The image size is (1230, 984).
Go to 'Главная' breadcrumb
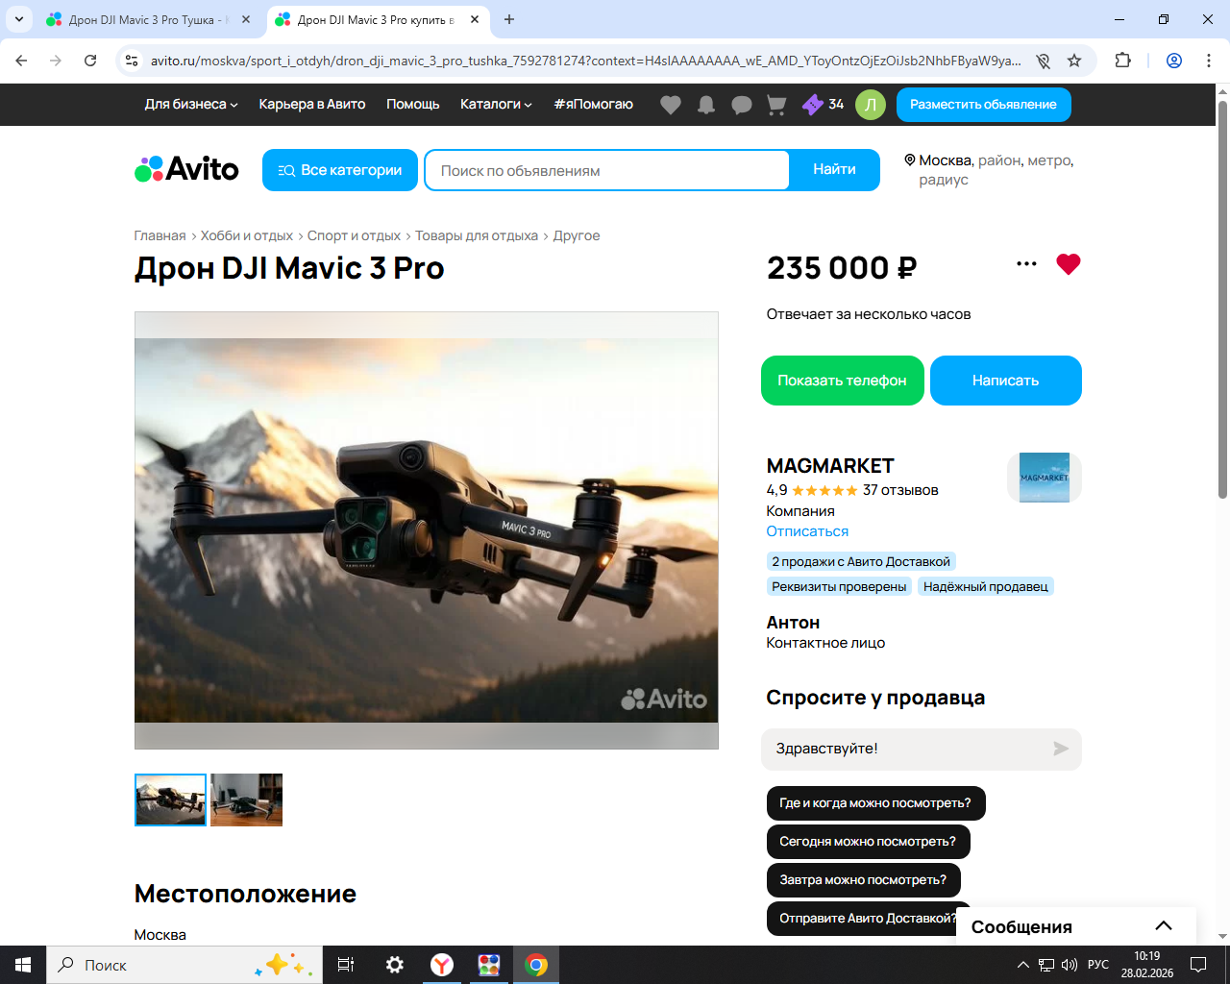(160, 235)
